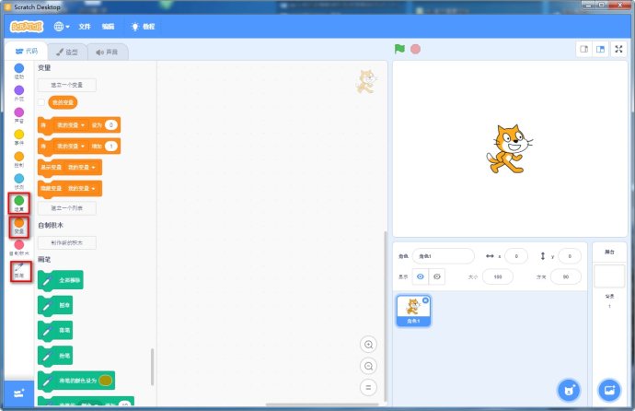Viewport: 635px width, 411px height.
Task: Select the orange Control (控制) category circle
Action: 19,156
